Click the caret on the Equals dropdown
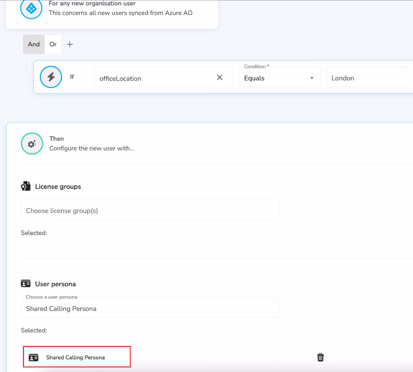Image resolution: width=413 pixels, height=372 pixels. pyautogui.click(x=313, y=77)
